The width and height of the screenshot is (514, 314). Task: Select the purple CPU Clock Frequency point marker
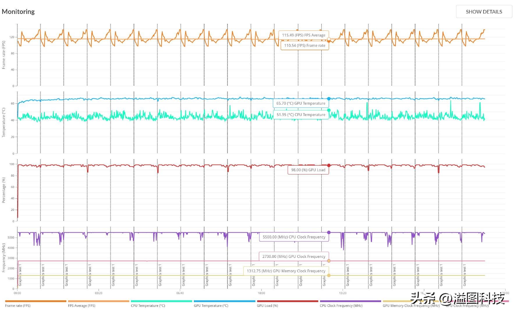pos(329,232)
